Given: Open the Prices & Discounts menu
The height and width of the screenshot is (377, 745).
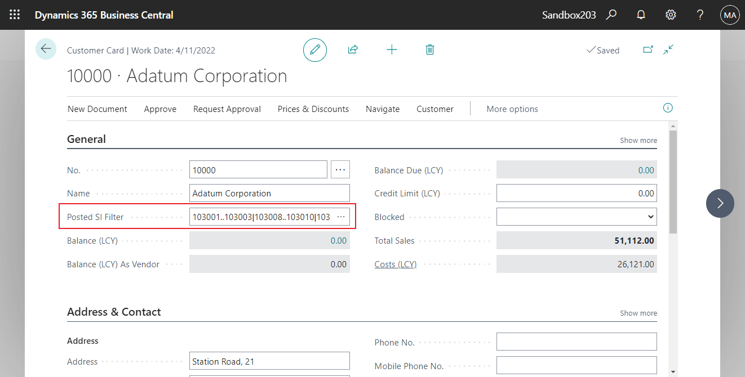Looking at the screenshot, I should click(313, 109).
